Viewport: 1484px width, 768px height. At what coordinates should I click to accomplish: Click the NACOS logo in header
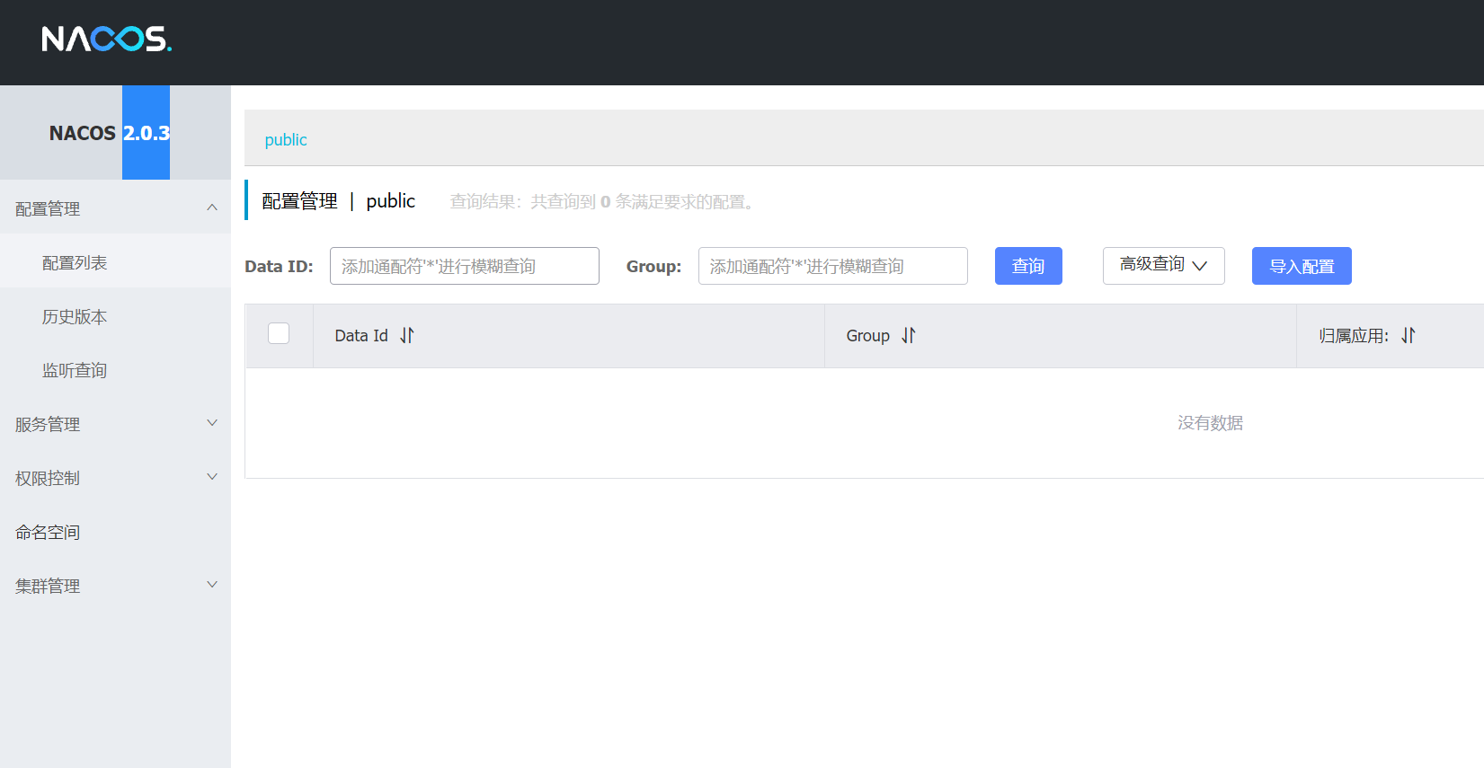[x=106, y=40]
